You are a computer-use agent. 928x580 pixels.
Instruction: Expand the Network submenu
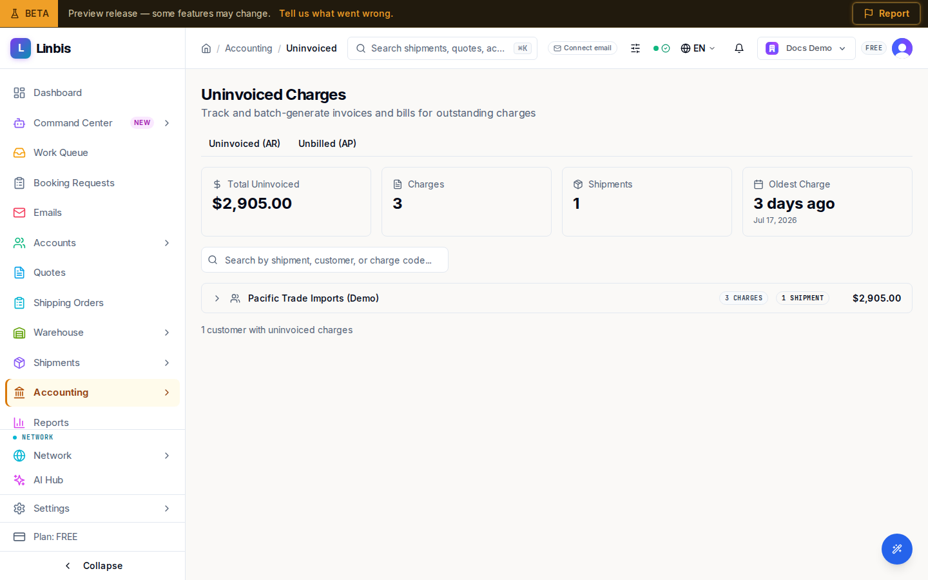click(x=167, y=456)
